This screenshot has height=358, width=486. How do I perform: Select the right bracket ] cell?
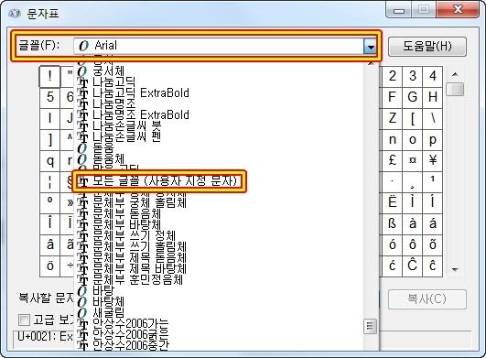(x=50, y=140)
